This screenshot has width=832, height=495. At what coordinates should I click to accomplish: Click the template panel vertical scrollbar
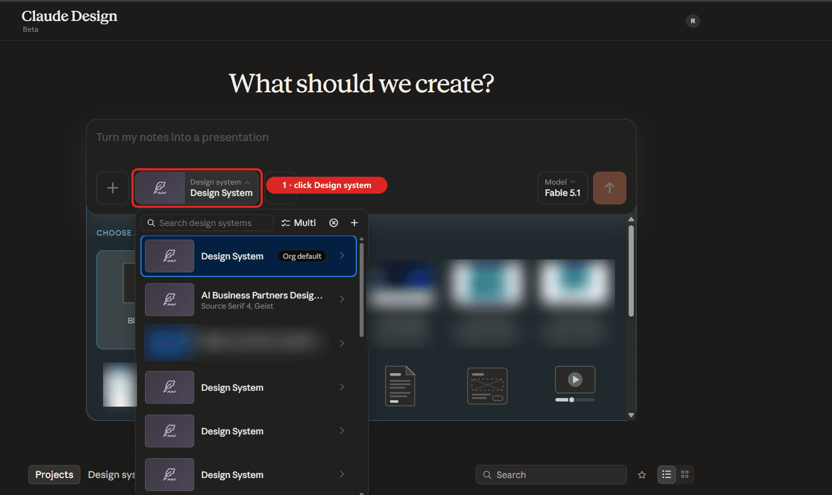(631, 271)
